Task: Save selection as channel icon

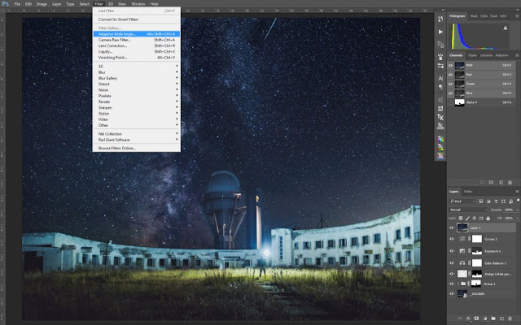Action: [492, 182]
